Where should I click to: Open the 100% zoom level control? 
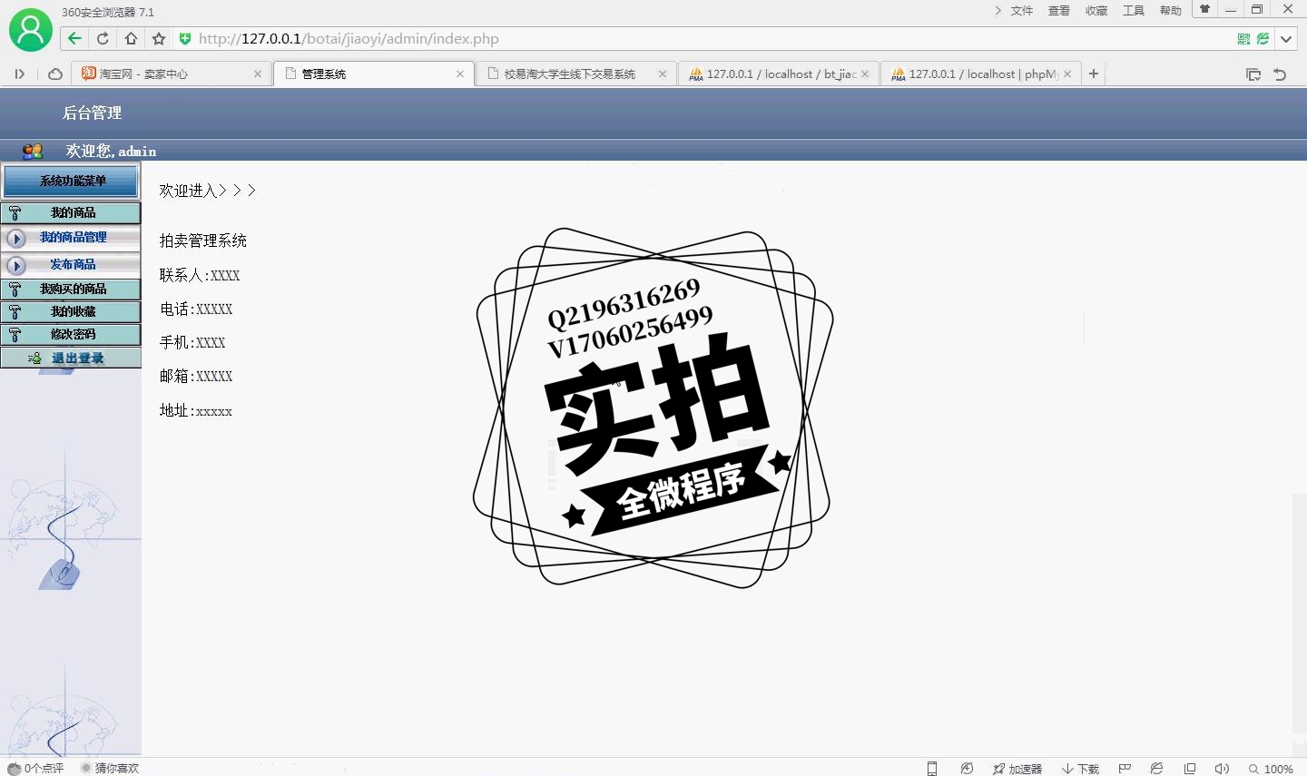pyautogui.click(x=1271, y=769)
